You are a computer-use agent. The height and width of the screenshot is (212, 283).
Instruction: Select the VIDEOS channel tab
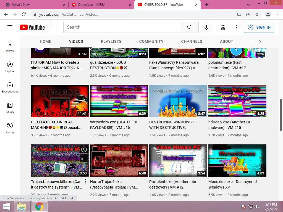76,41
